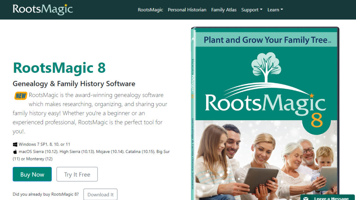Click the orange NEW badge icon

(21, 96)
